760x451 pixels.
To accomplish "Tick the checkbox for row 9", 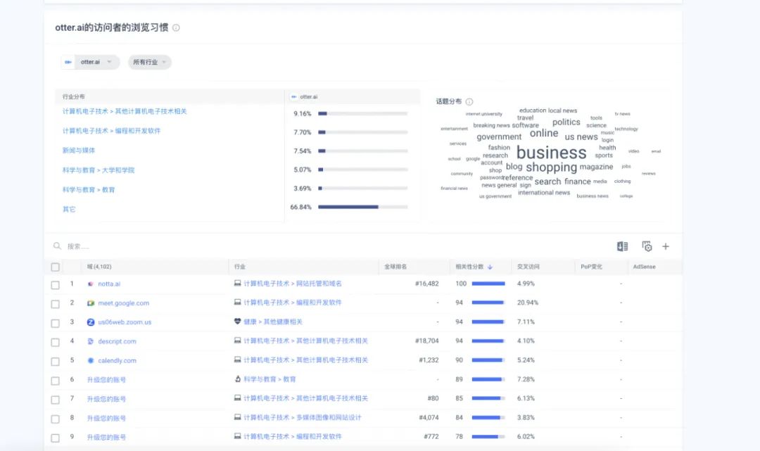I will pos(56,438).
